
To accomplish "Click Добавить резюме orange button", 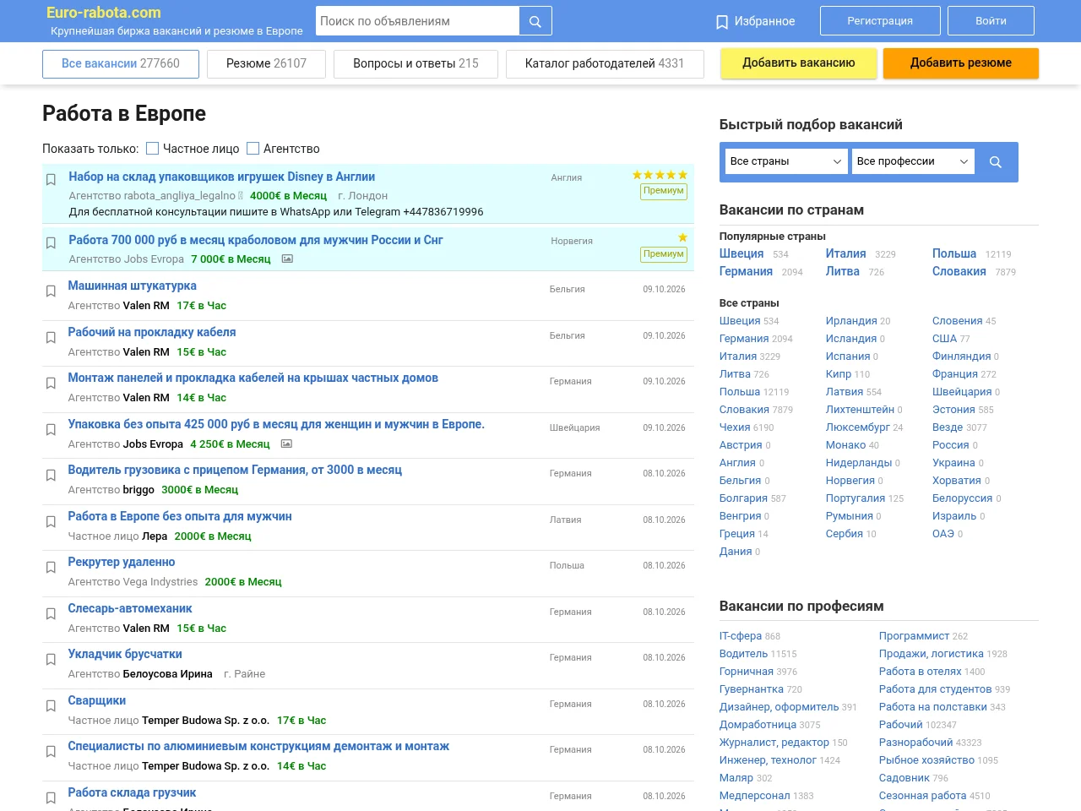I will 961,63.
